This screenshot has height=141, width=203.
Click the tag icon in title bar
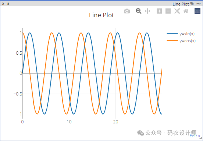point(192,4)
